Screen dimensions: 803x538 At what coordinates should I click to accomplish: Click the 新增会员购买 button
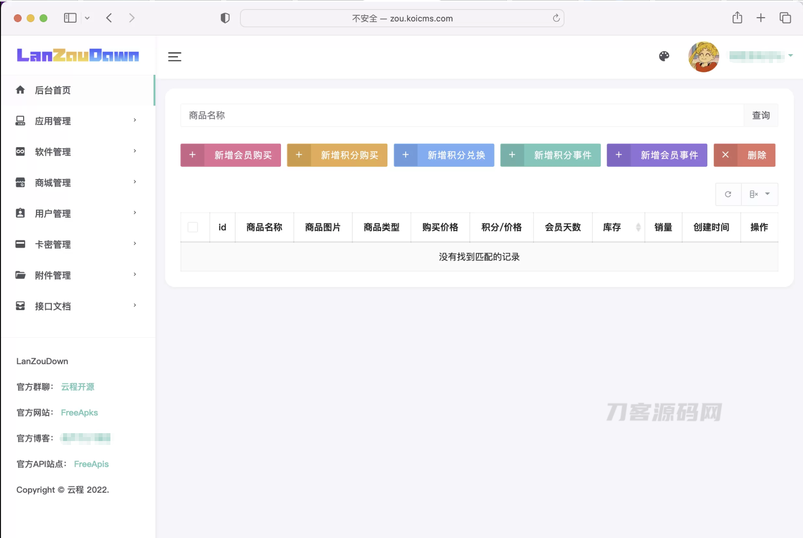[230, 155]
